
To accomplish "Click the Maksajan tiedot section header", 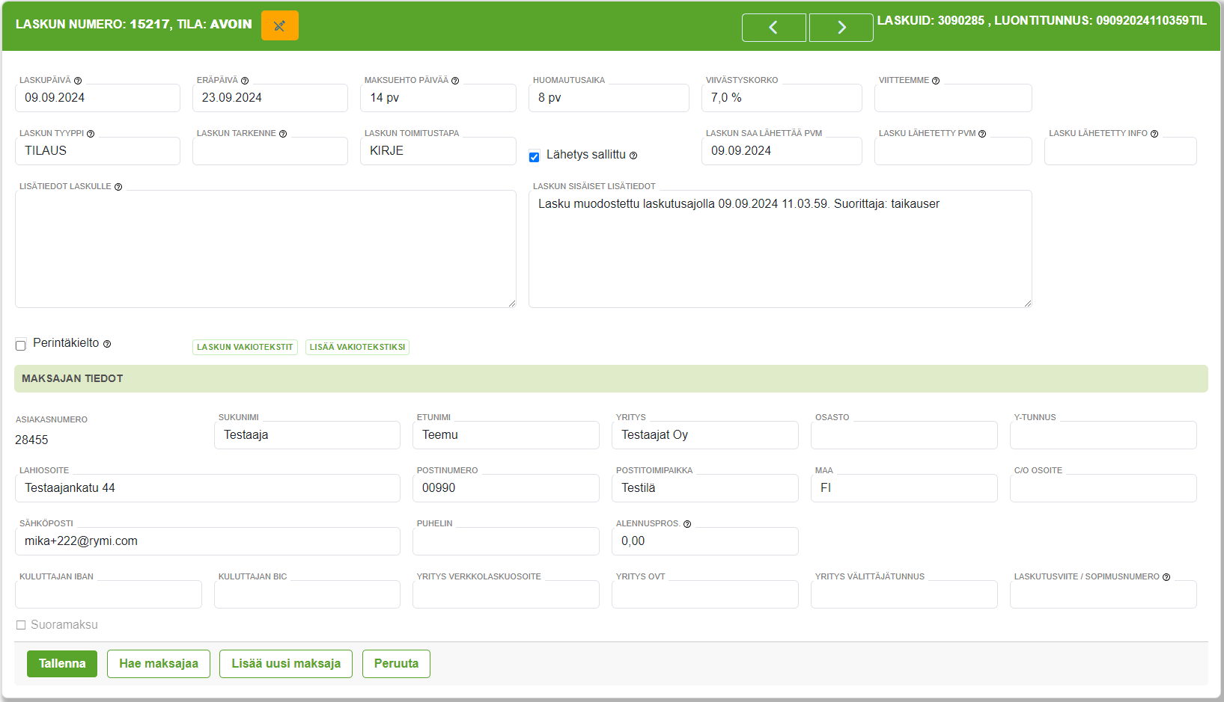I will pyautogui.click(x=611, y=379).
